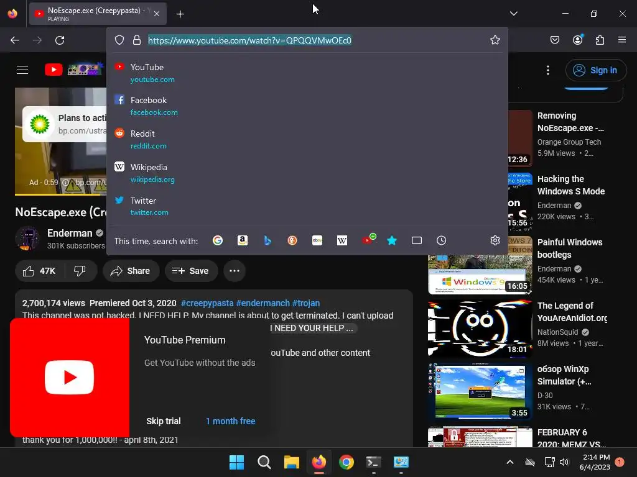Search this time with Amazon
Screen dimensions: 637x477
pyautogui.click(x=243, y=240)
